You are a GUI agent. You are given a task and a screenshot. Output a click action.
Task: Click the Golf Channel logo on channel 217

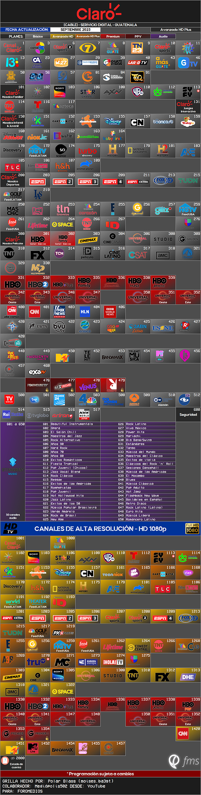point(12,193)
